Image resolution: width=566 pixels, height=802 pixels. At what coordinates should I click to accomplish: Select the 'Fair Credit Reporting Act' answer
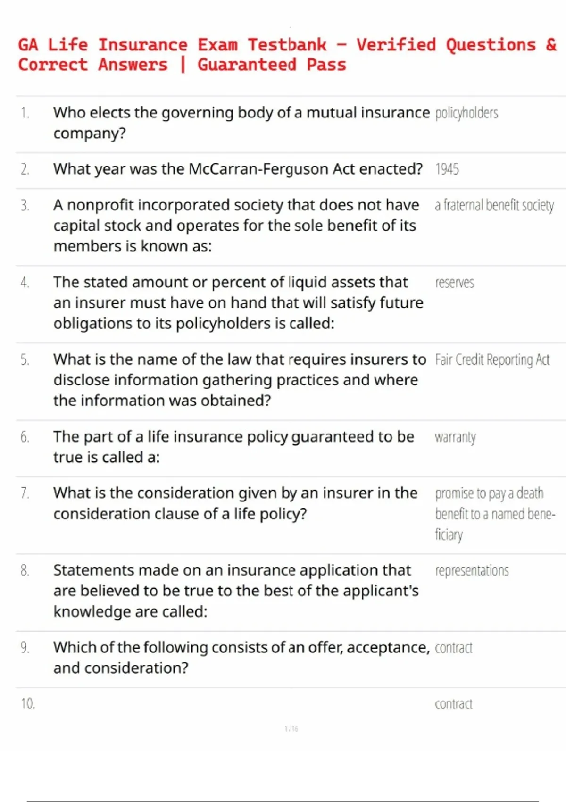pyautogui.click(x=492, y=360)
